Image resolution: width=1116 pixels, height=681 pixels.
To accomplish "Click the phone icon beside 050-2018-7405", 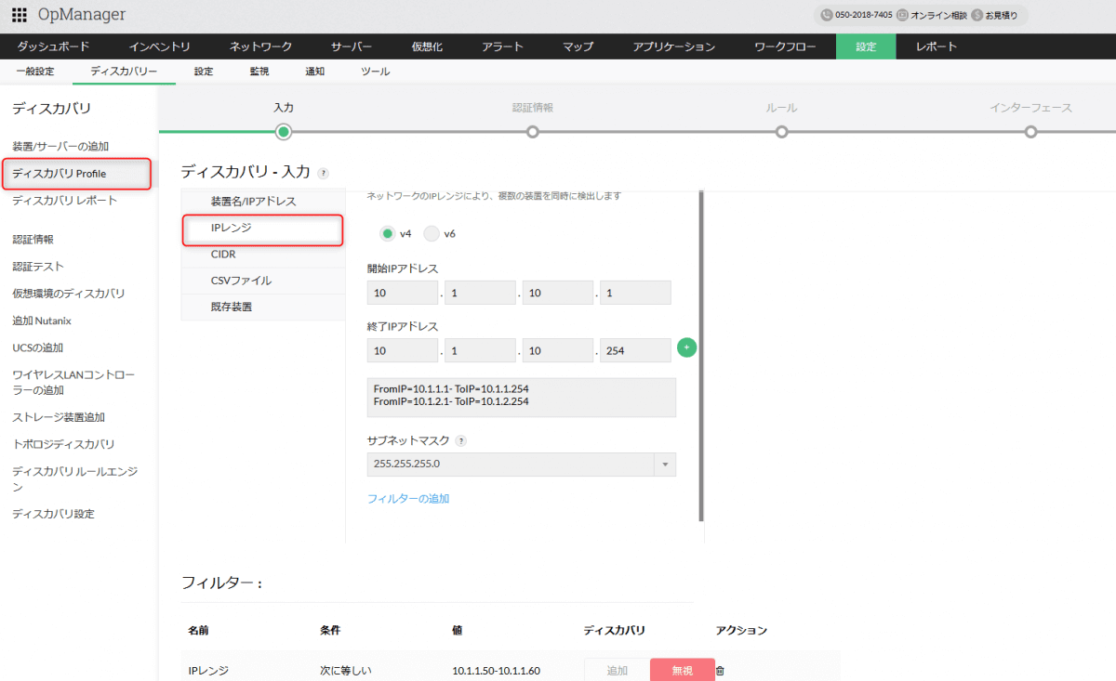I will 827,15.
